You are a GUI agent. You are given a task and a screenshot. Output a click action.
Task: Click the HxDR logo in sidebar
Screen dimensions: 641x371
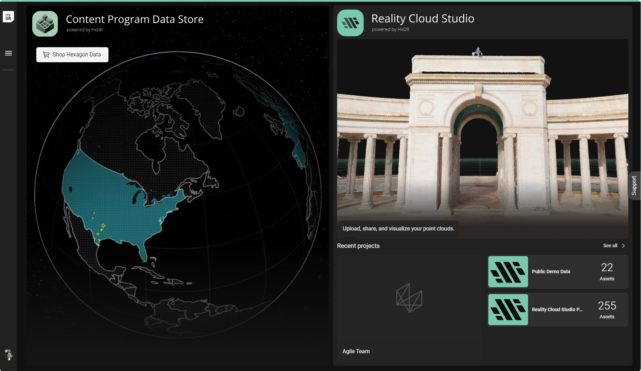(x=8, y=17)
